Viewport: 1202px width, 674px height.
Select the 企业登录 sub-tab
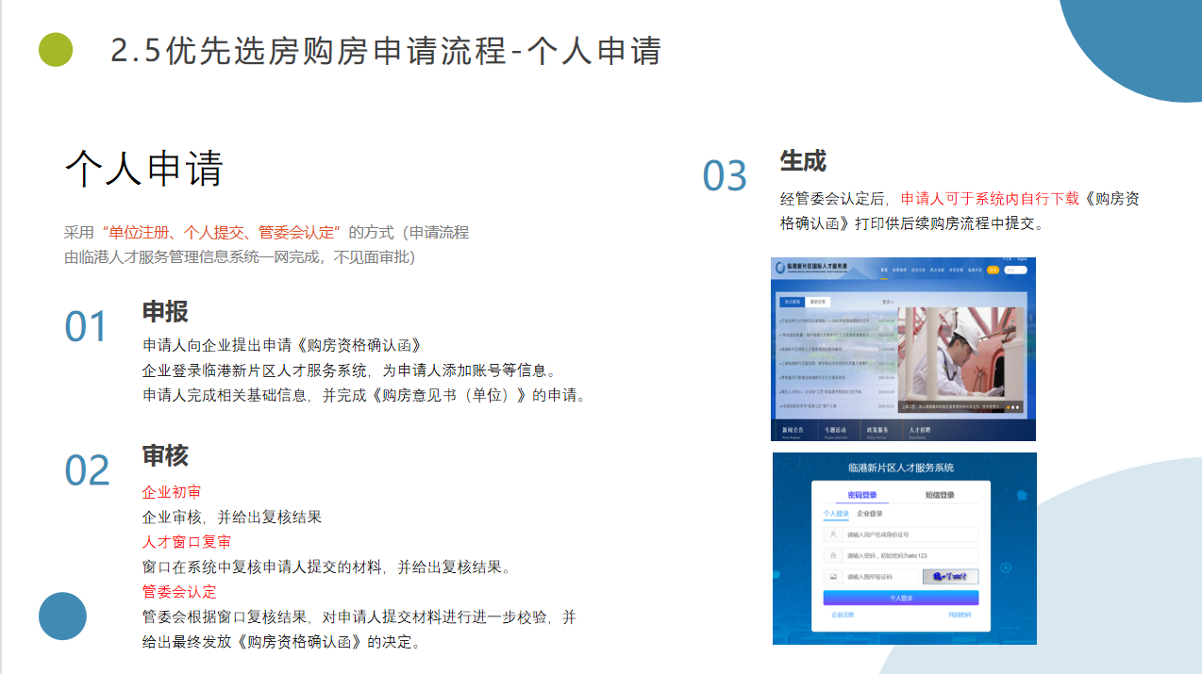tap(870, 514)
